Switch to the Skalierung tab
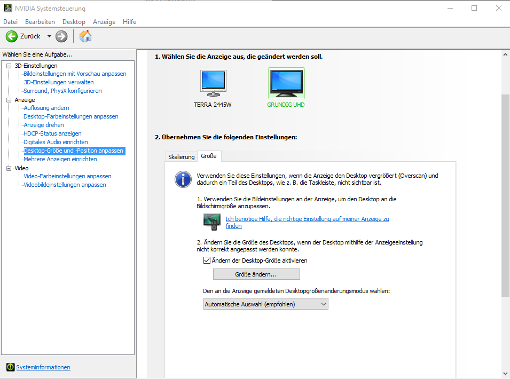The height and width of the screenshot is (379, 510). tap(181, 156)
